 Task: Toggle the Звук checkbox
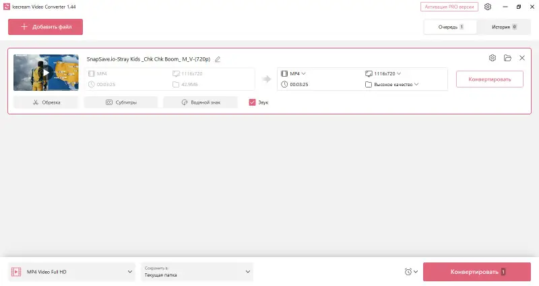252,102
